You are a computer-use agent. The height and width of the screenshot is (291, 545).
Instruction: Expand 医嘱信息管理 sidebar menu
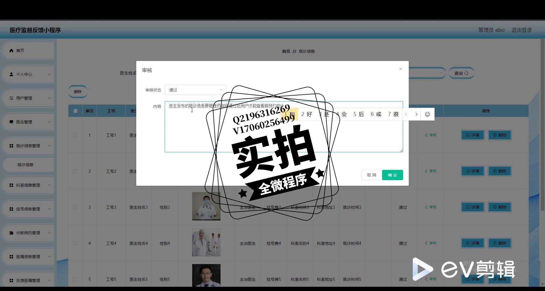[28, 257]
